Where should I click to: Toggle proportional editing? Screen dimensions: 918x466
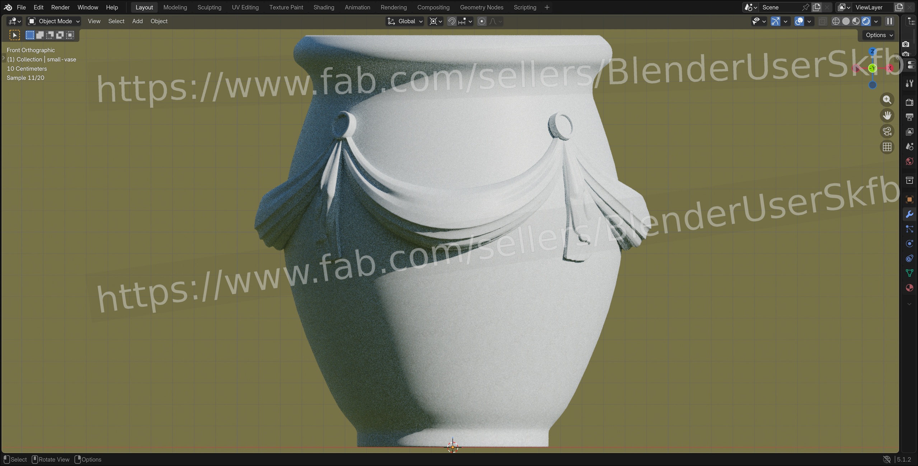pyautogui.click(x=482, y=21)
